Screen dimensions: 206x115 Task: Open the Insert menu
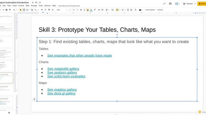point(14,6)
